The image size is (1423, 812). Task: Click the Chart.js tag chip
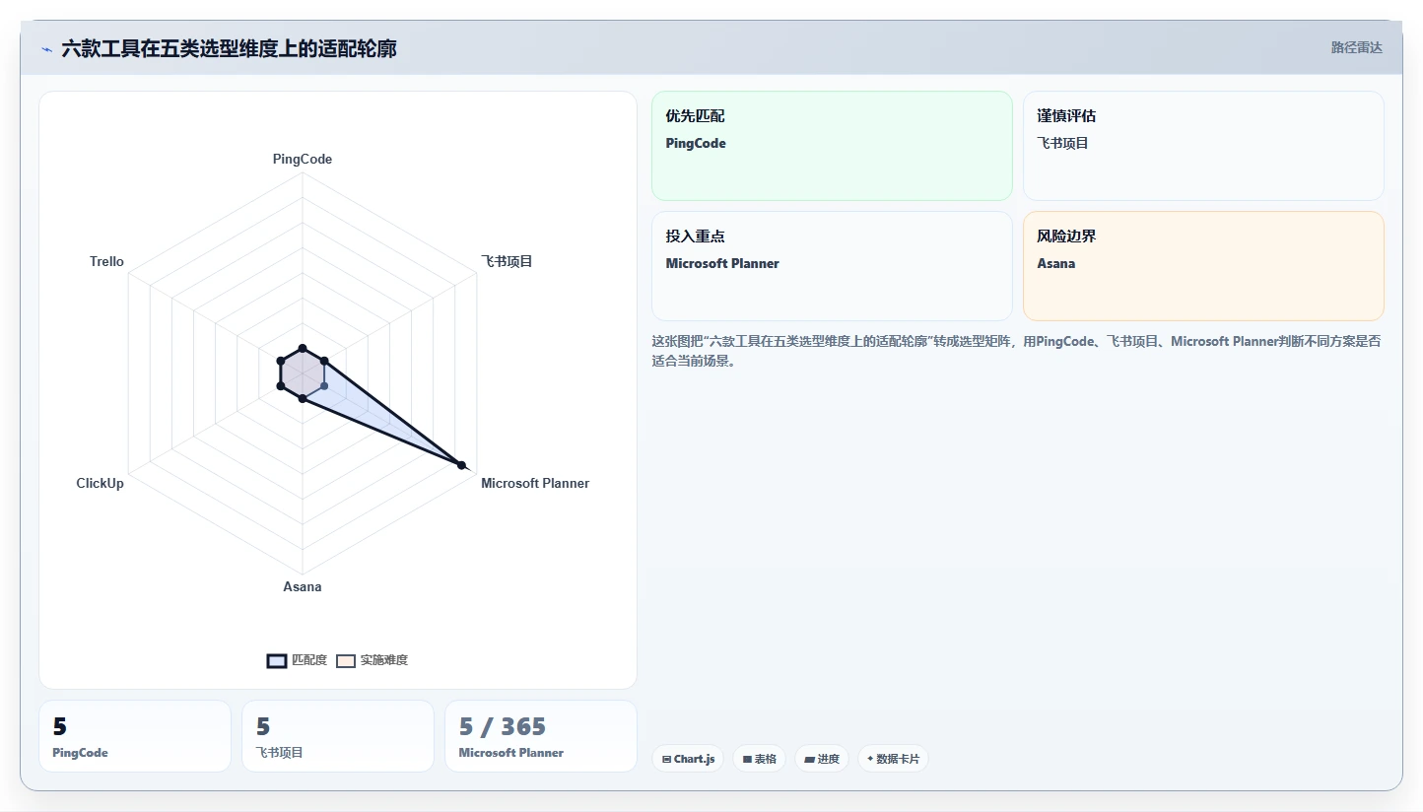(688, 759)
